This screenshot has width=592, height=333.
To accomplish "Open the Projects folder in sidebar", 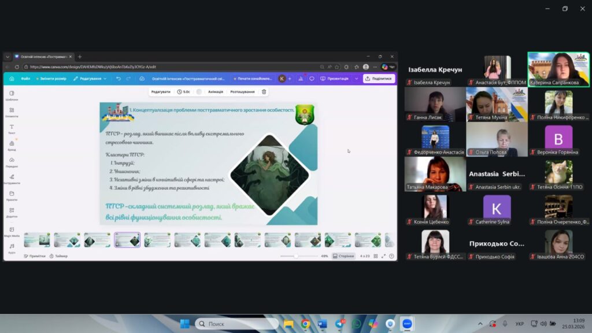I will pos(12,195).
